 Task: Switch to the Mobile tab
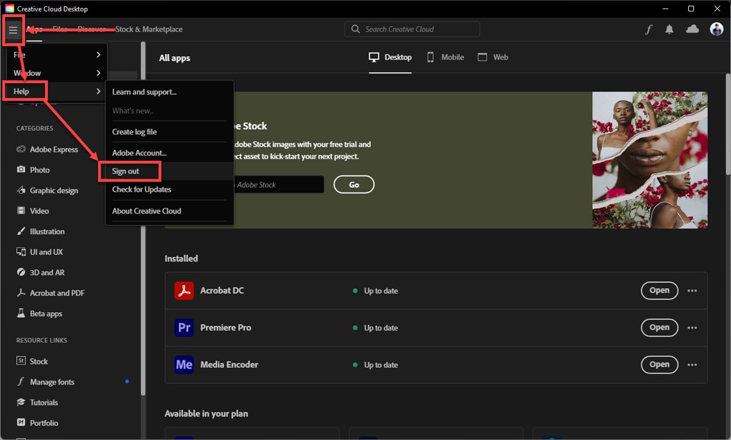tap(445, 57)
